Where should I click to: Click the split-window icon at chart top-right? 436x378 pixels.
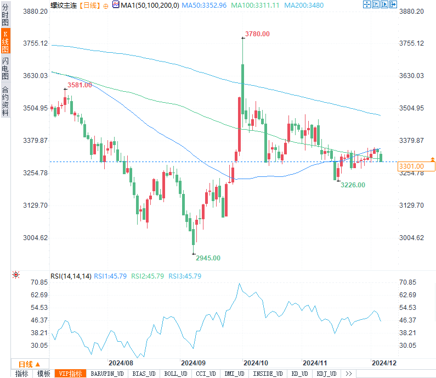tap(375, 5)
